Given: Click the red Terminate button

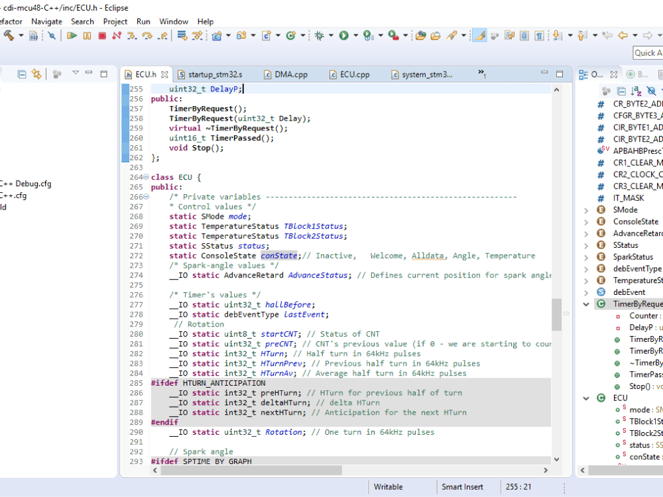Looking at the screenshot, I should pyautogui.click(x=102, y=36).
